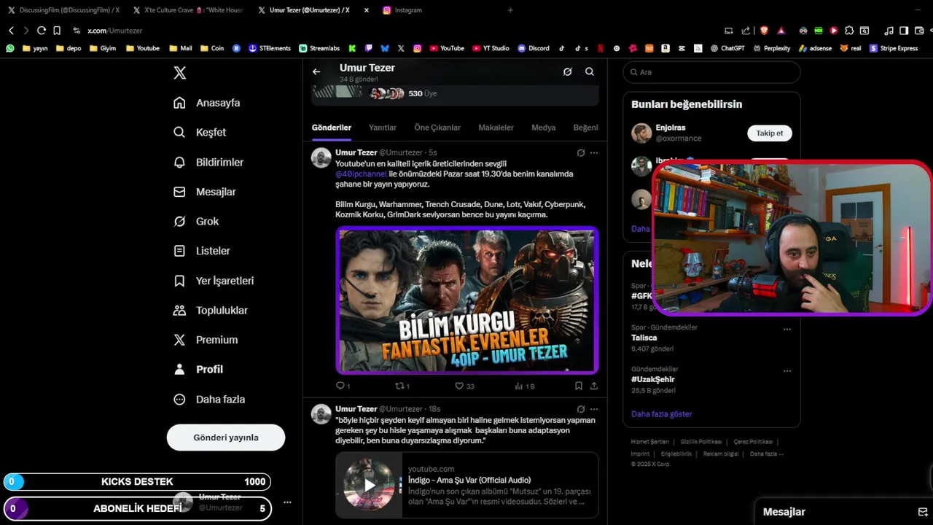This screenshot has width=933, height=525.
Task: Go to Anasayfa in sidebar
Action: pyautogui.click(x=207, y=103)
